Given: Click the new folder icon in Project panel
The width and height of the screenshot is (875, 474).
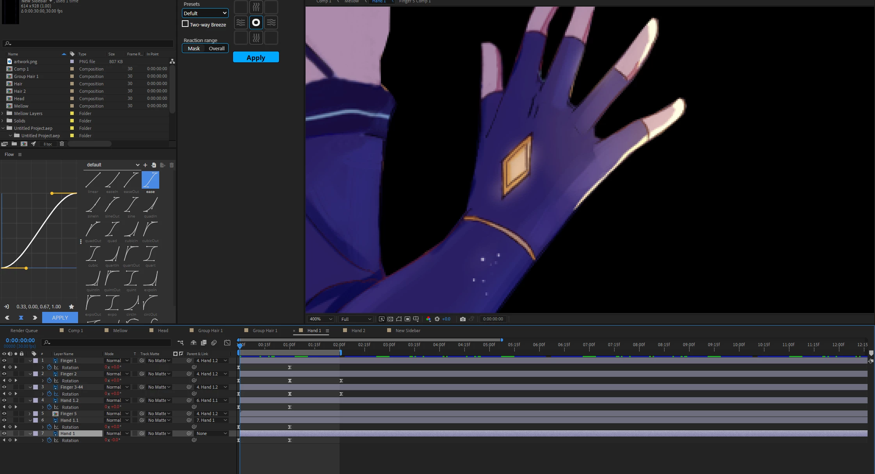Looking at the screenshot, I should pos(14,144).
